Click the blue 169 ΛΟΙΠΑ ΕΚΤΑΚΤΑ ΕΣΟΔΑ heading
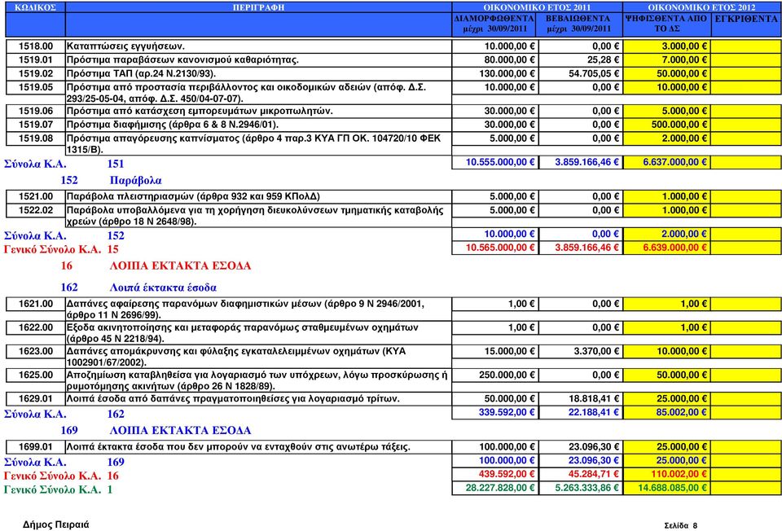 click(156, 431)
